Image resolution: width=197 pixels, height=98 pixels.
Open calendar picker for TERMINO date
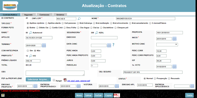[44, 45]
